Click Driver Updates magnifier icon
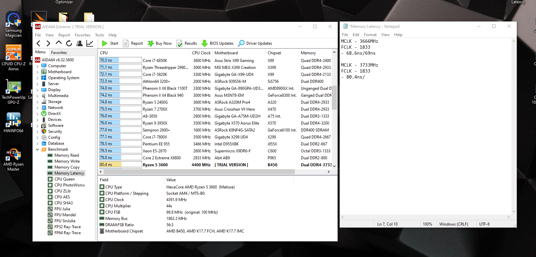 pos(241,43)
